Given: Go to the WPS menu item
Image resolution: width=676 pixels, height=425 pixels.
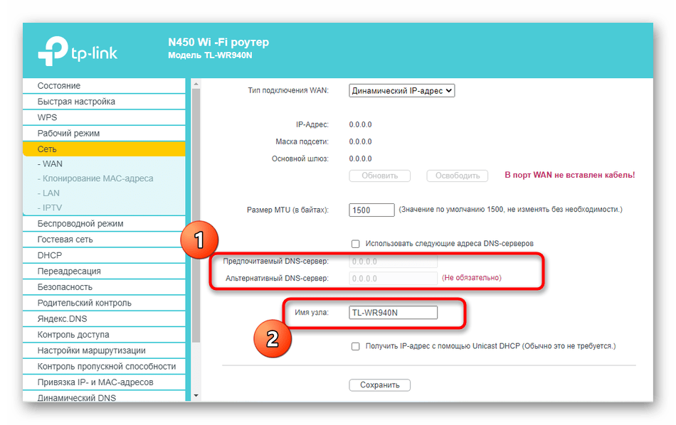Looking at the screenshot, I should pyautogui.click(x=104, y=117).
